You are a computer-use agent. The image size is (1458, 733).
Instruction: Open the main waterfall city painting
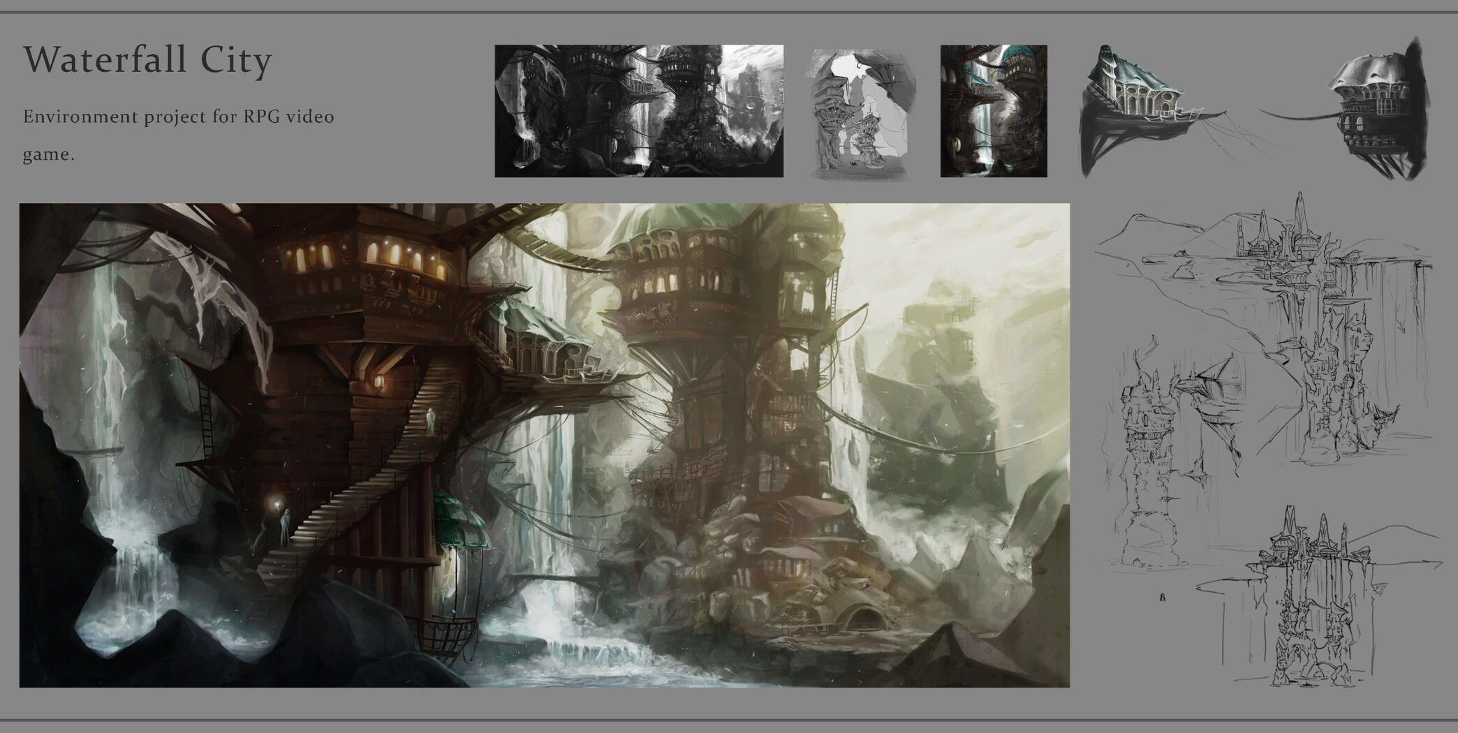[544, 445]
